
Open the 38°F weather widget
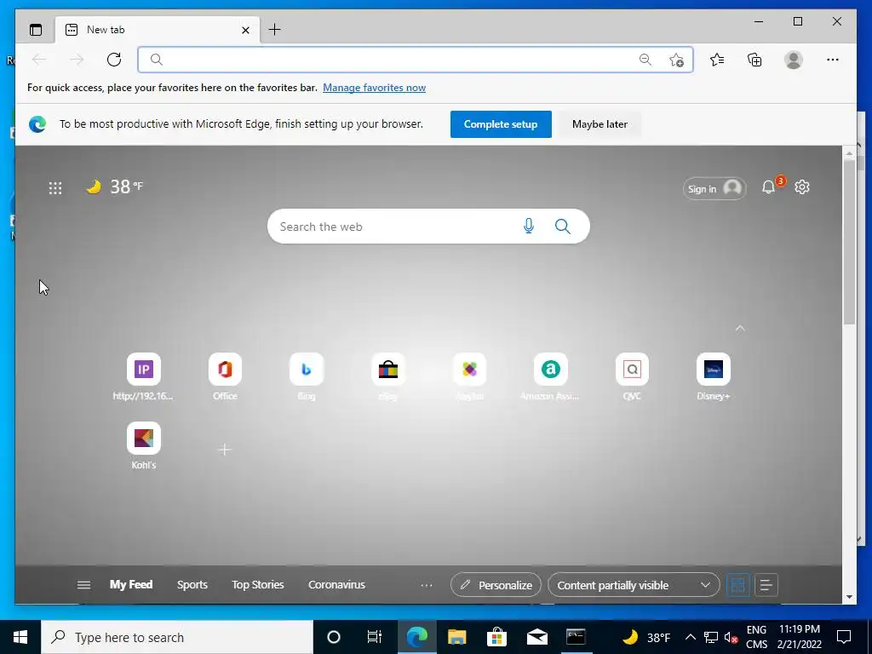(x=115, y=186)
